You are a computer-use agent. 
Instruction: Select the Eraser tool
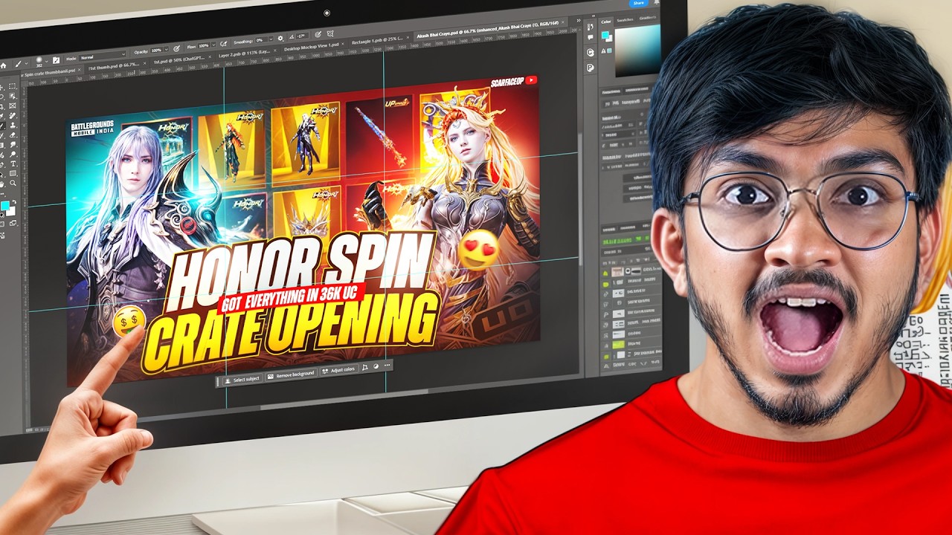point(13,134)
